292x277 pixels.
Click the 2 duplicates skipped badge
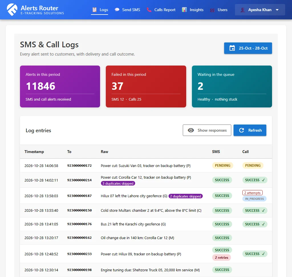point(185,196)
